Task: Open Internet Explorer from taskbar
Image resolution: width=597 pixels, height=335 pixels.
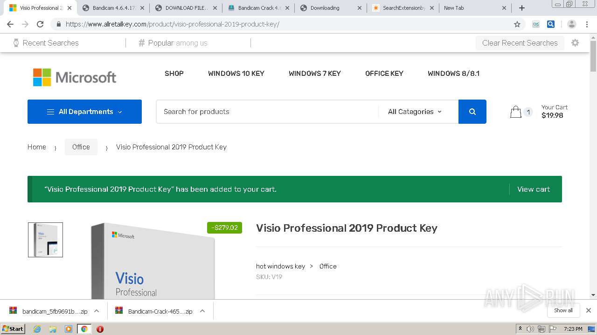Action: click(x=37, y=329)
